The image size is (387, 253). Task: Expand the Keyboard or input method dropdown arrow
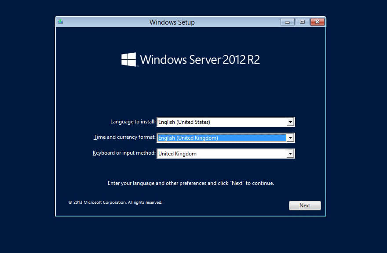click(290, 154)
